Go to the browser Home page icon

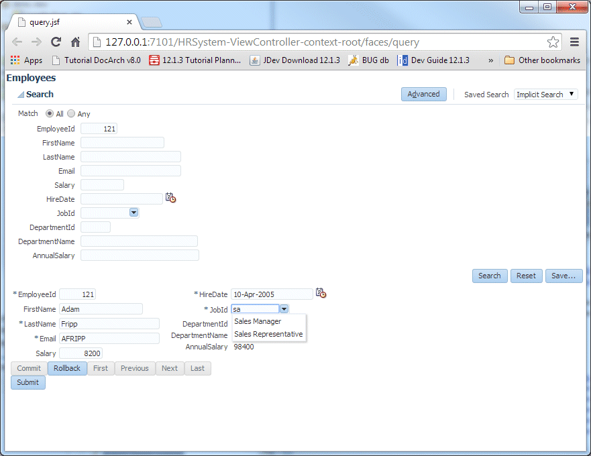(x=75, y=42)
